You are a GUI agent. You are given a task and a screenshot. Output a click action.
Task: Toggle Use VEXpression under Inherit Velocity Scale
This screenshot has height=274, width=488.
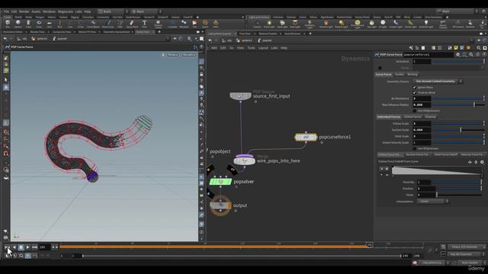pos(414,149)
